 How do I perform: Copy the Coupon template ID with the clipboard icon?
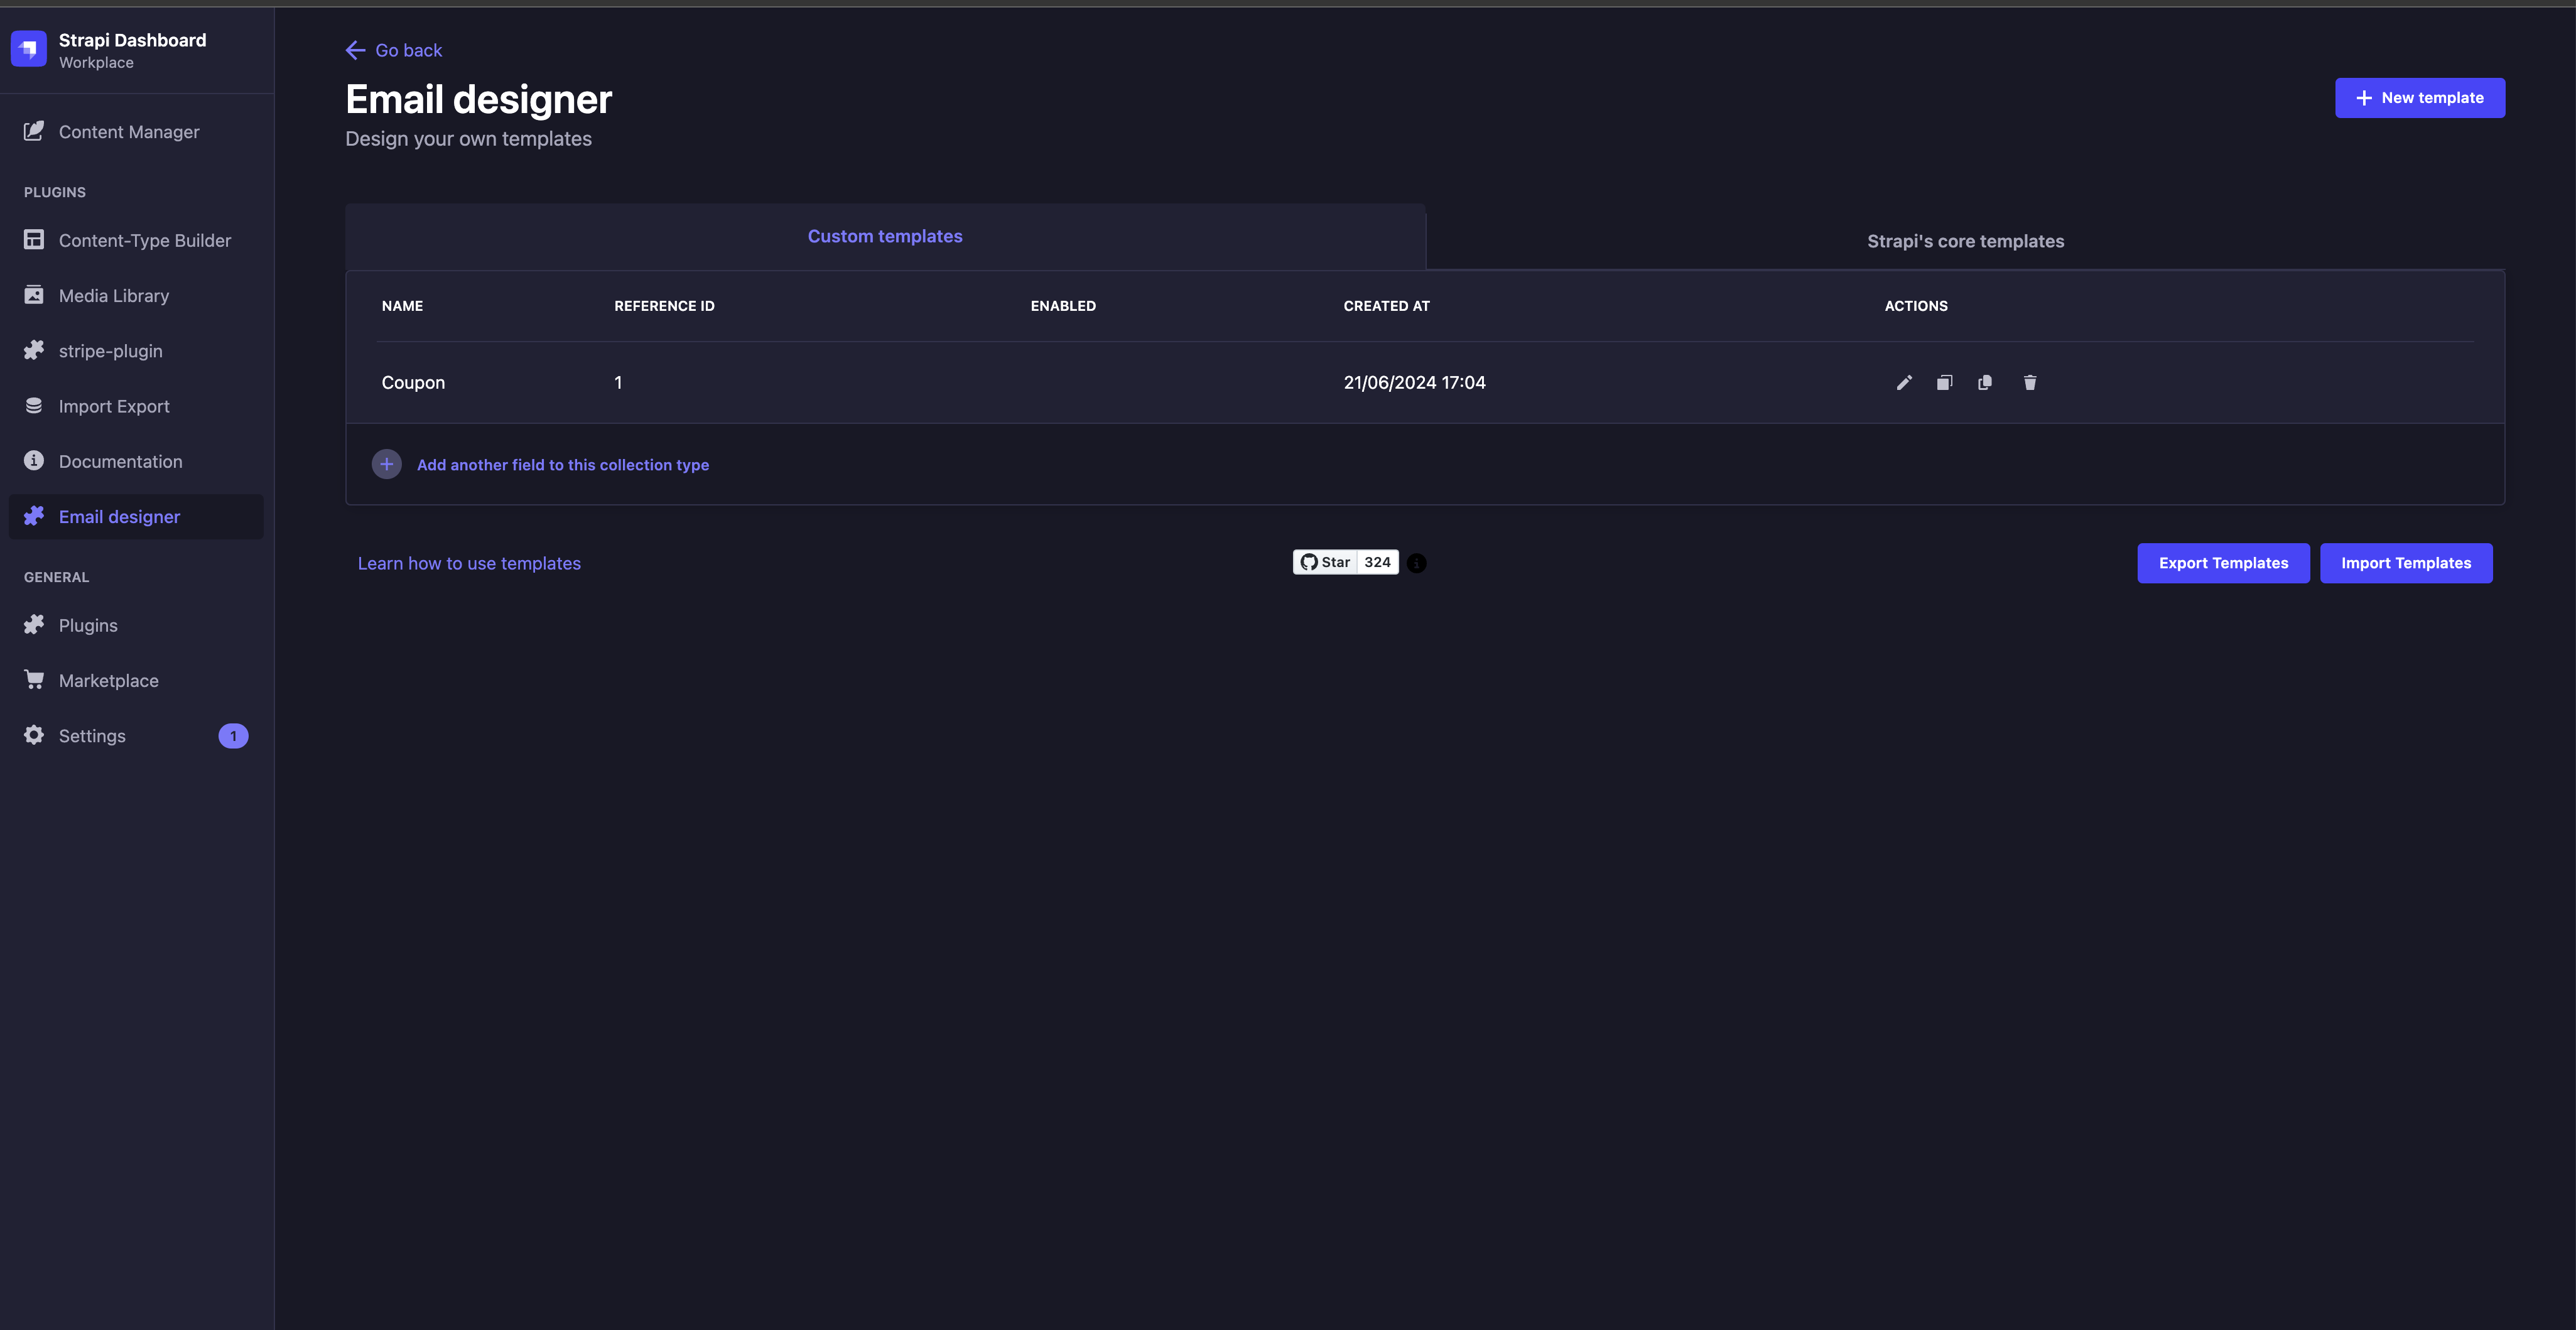click(x=1985, y=382)
